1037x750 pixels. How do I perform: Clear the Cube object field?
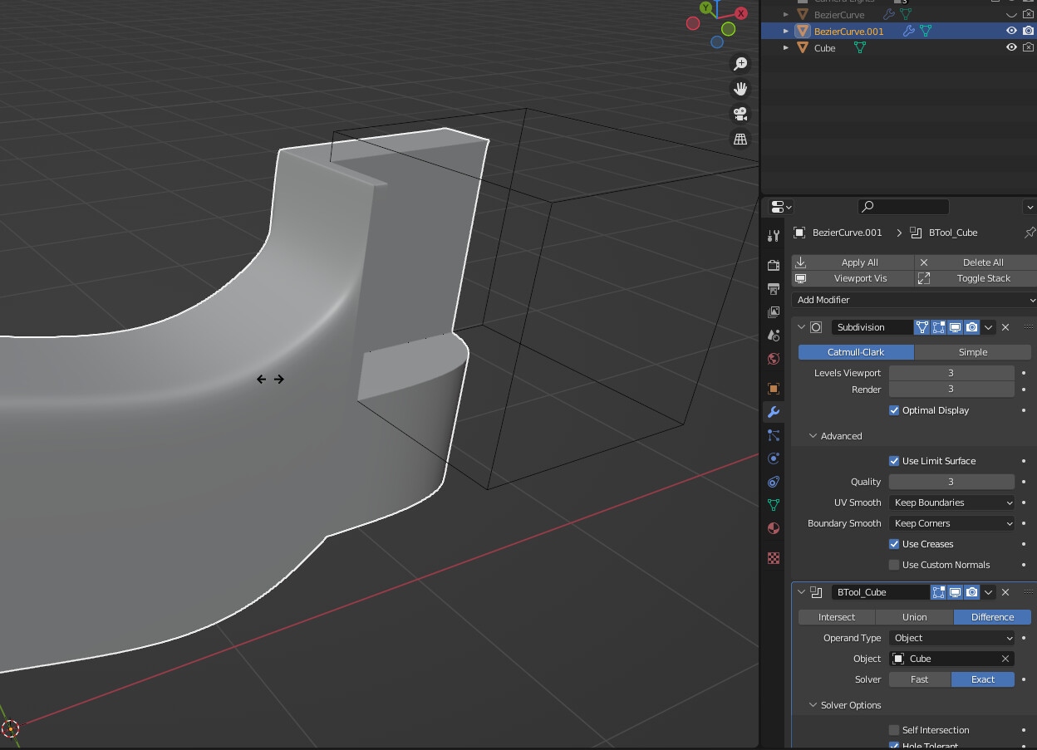(1005, 659)
